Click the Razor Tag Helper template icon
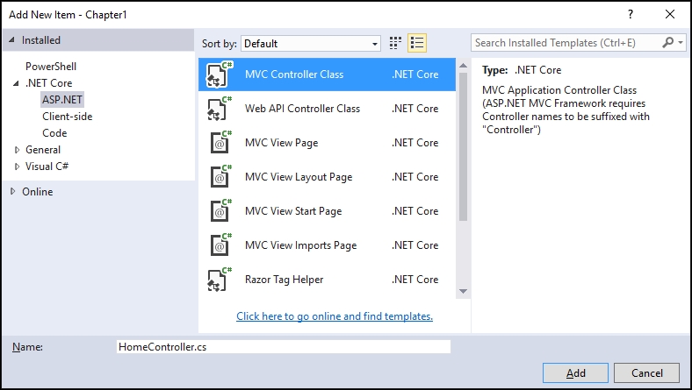 pos(220,280)
